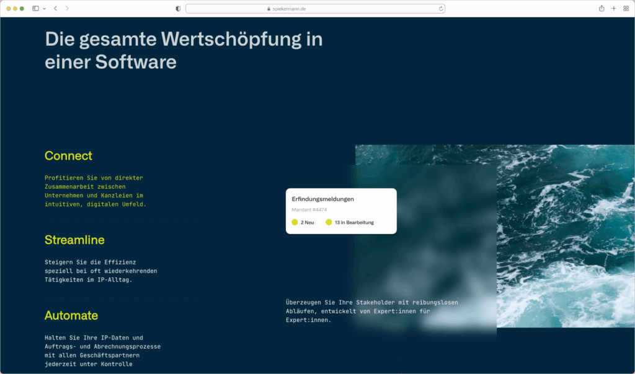Image resolution: width=635 pixels, height=374 pixels.
Task: Show the tab overview grid icon
Action: click(x=626, y=9)
